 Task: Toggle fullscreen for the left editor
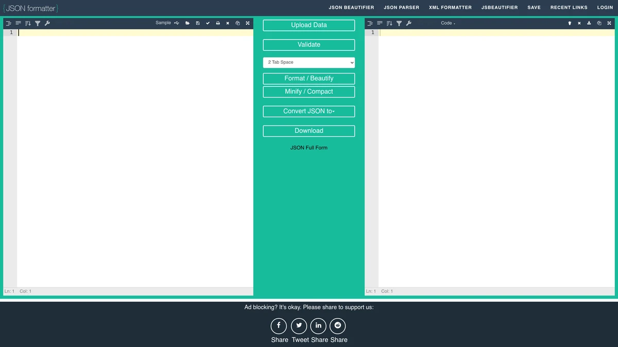click(x=247, y=23)
